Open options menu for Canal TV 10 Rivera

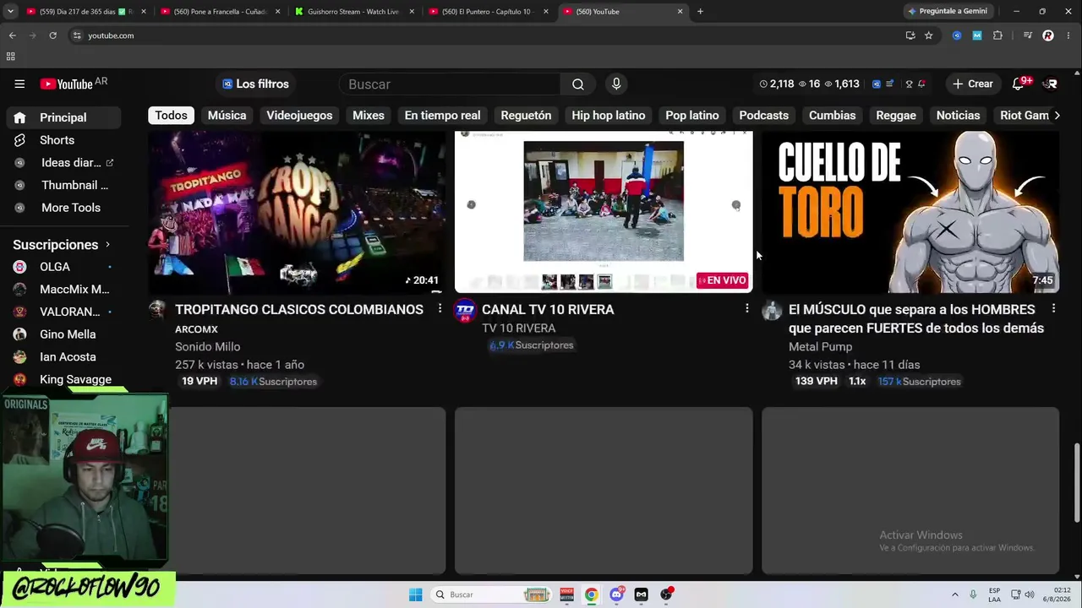pos(746,309)
